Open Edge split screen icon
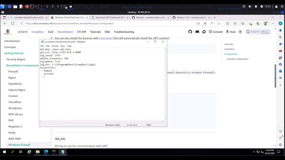285x160 pixels. [x=228, y=24]
